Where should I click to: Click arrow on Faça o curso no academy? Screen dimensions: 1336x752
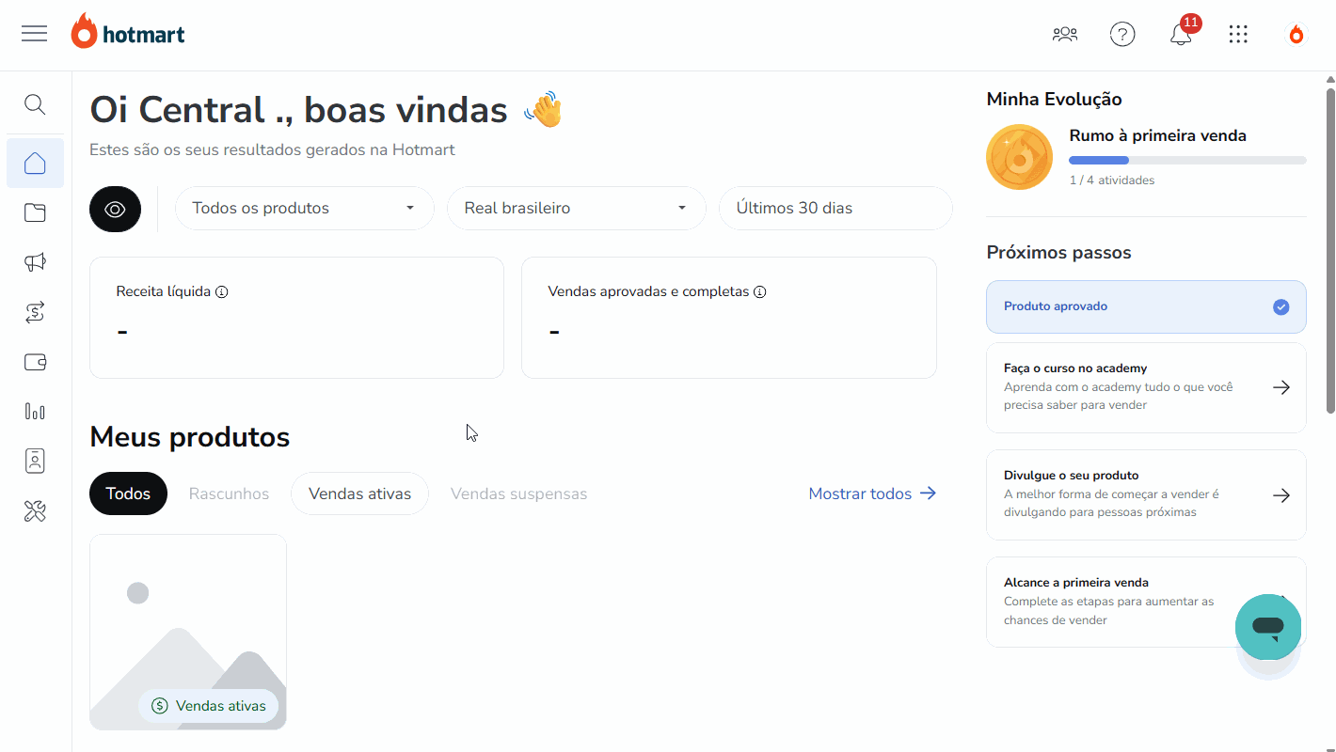coord(1280,387)
